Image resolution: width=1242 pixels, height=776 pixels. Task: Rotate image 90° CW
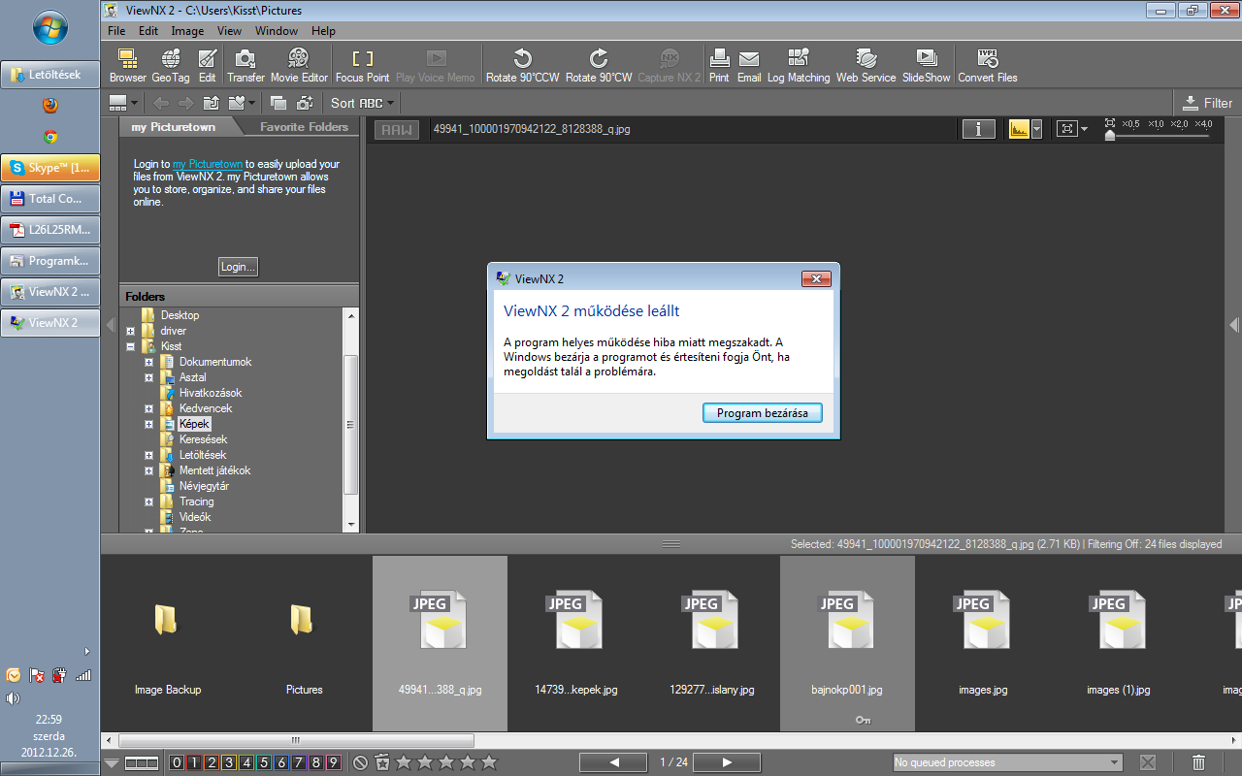[599, 65]
